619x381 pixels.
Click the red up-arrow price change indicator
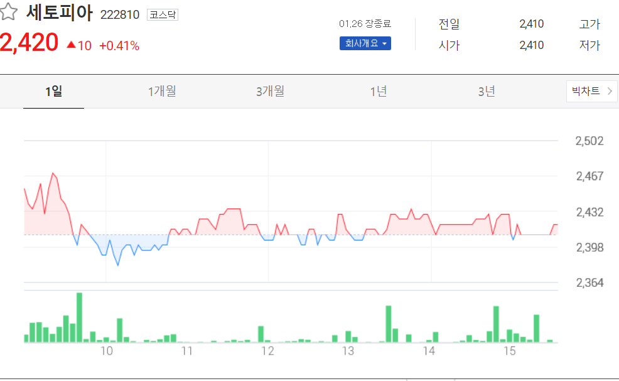point(71,45)
